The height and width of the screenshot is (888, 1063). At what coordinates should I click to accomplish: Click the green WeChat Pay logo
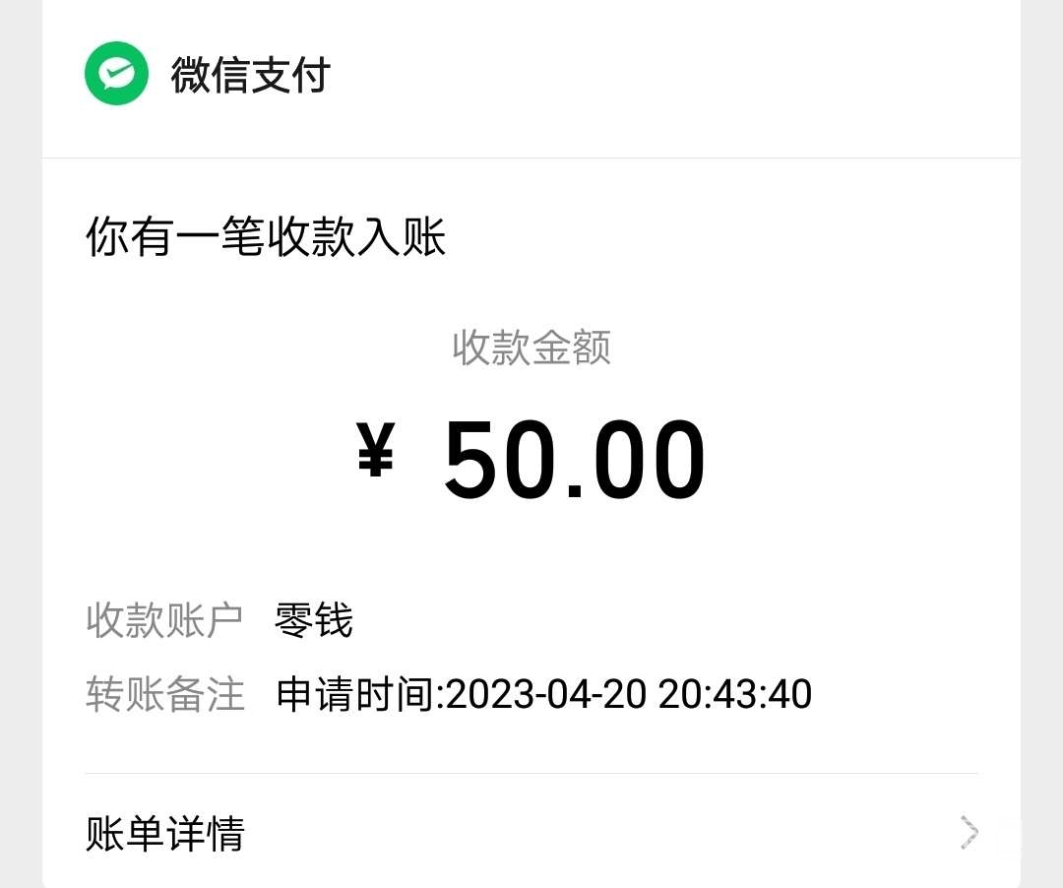click(116, 74)
